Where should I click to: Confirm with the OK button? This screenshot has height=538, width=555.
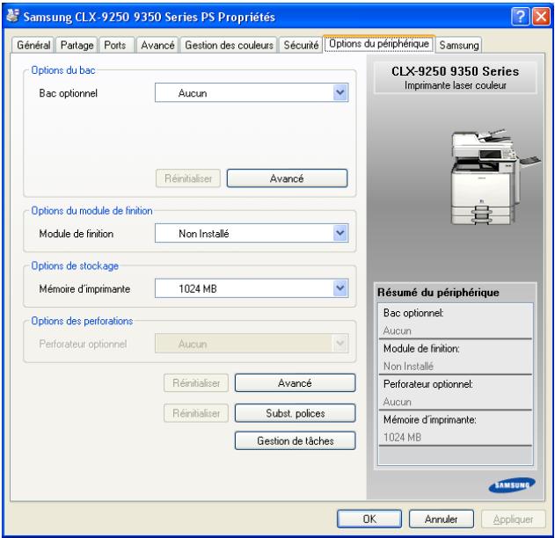click(x=369, y=519)
